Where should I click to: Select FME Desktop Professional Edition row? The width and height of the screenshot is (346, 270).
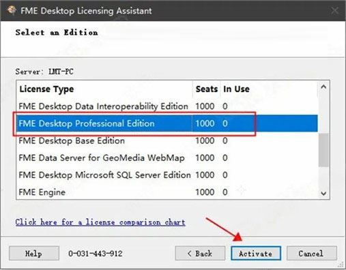point(167,123)
